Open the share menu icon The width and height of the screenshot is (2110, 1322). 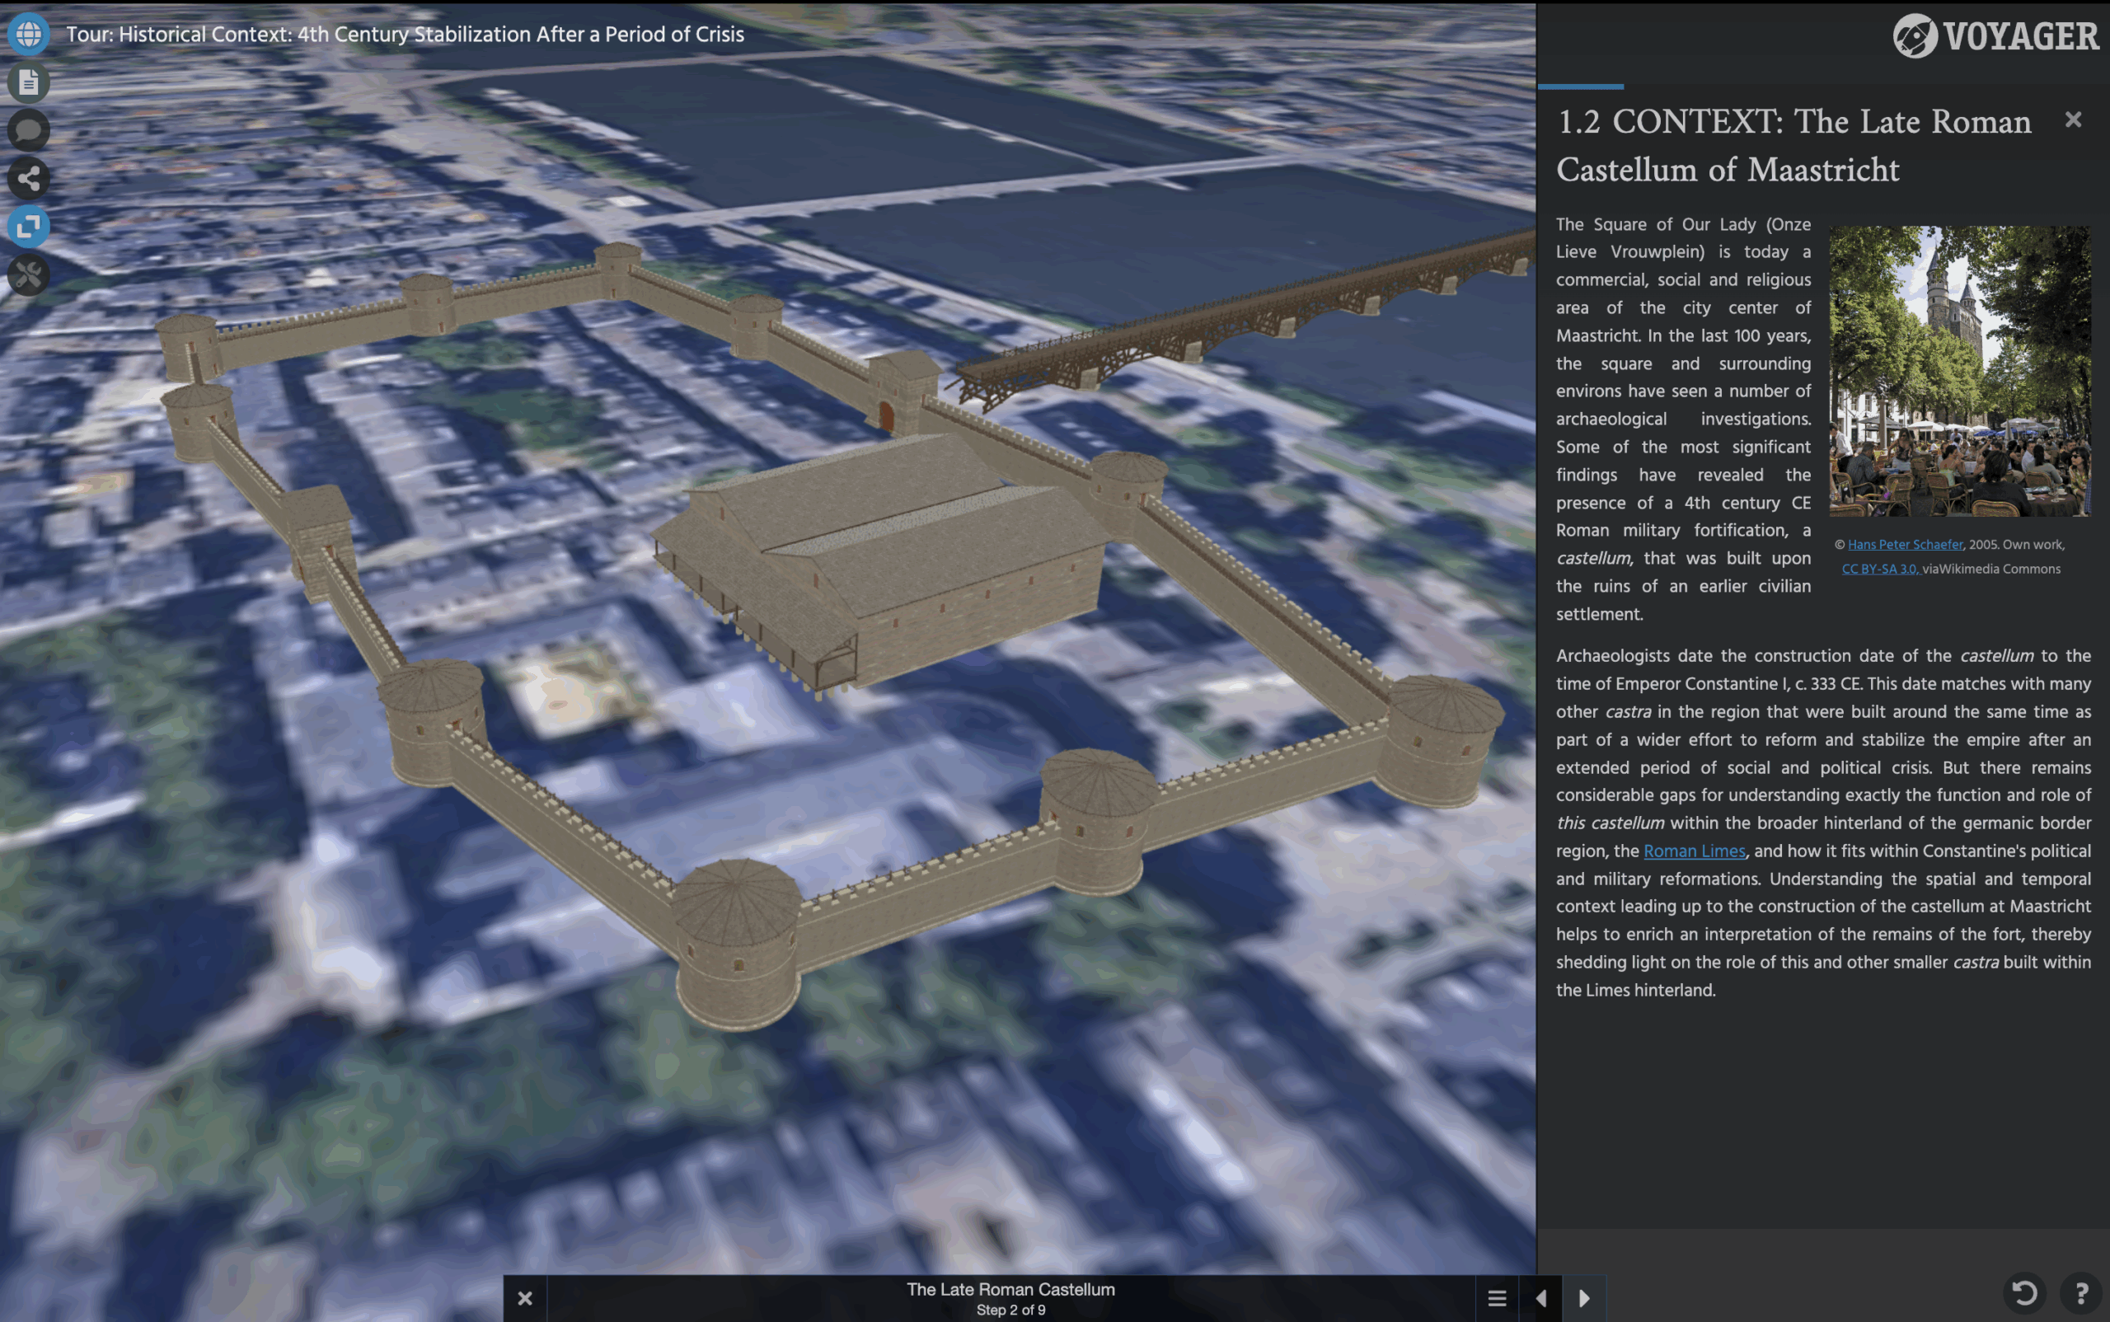[28, 178]
